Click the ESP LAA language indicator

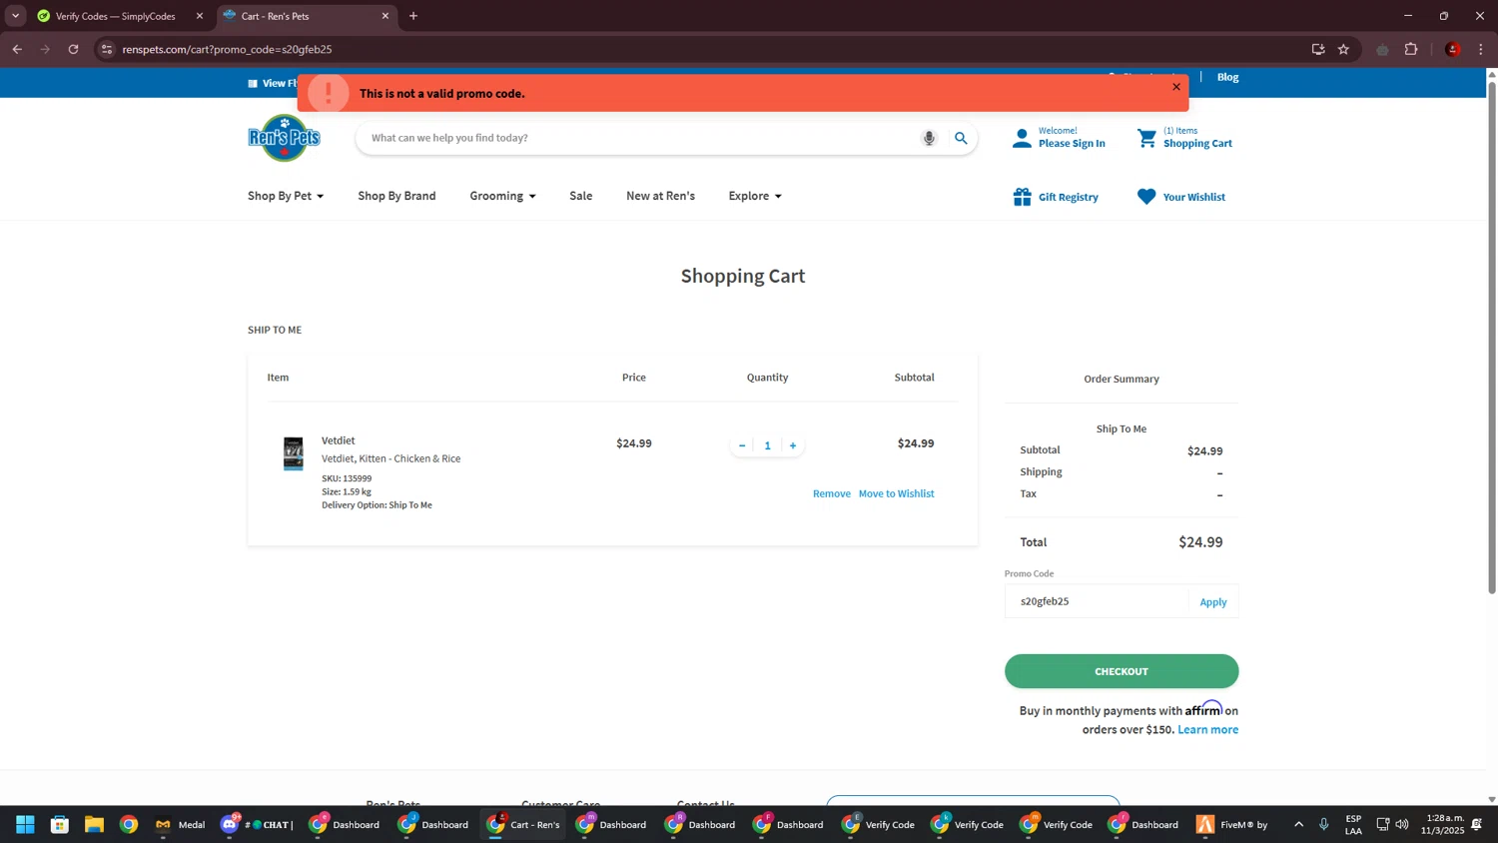[x=1353, y=824]
